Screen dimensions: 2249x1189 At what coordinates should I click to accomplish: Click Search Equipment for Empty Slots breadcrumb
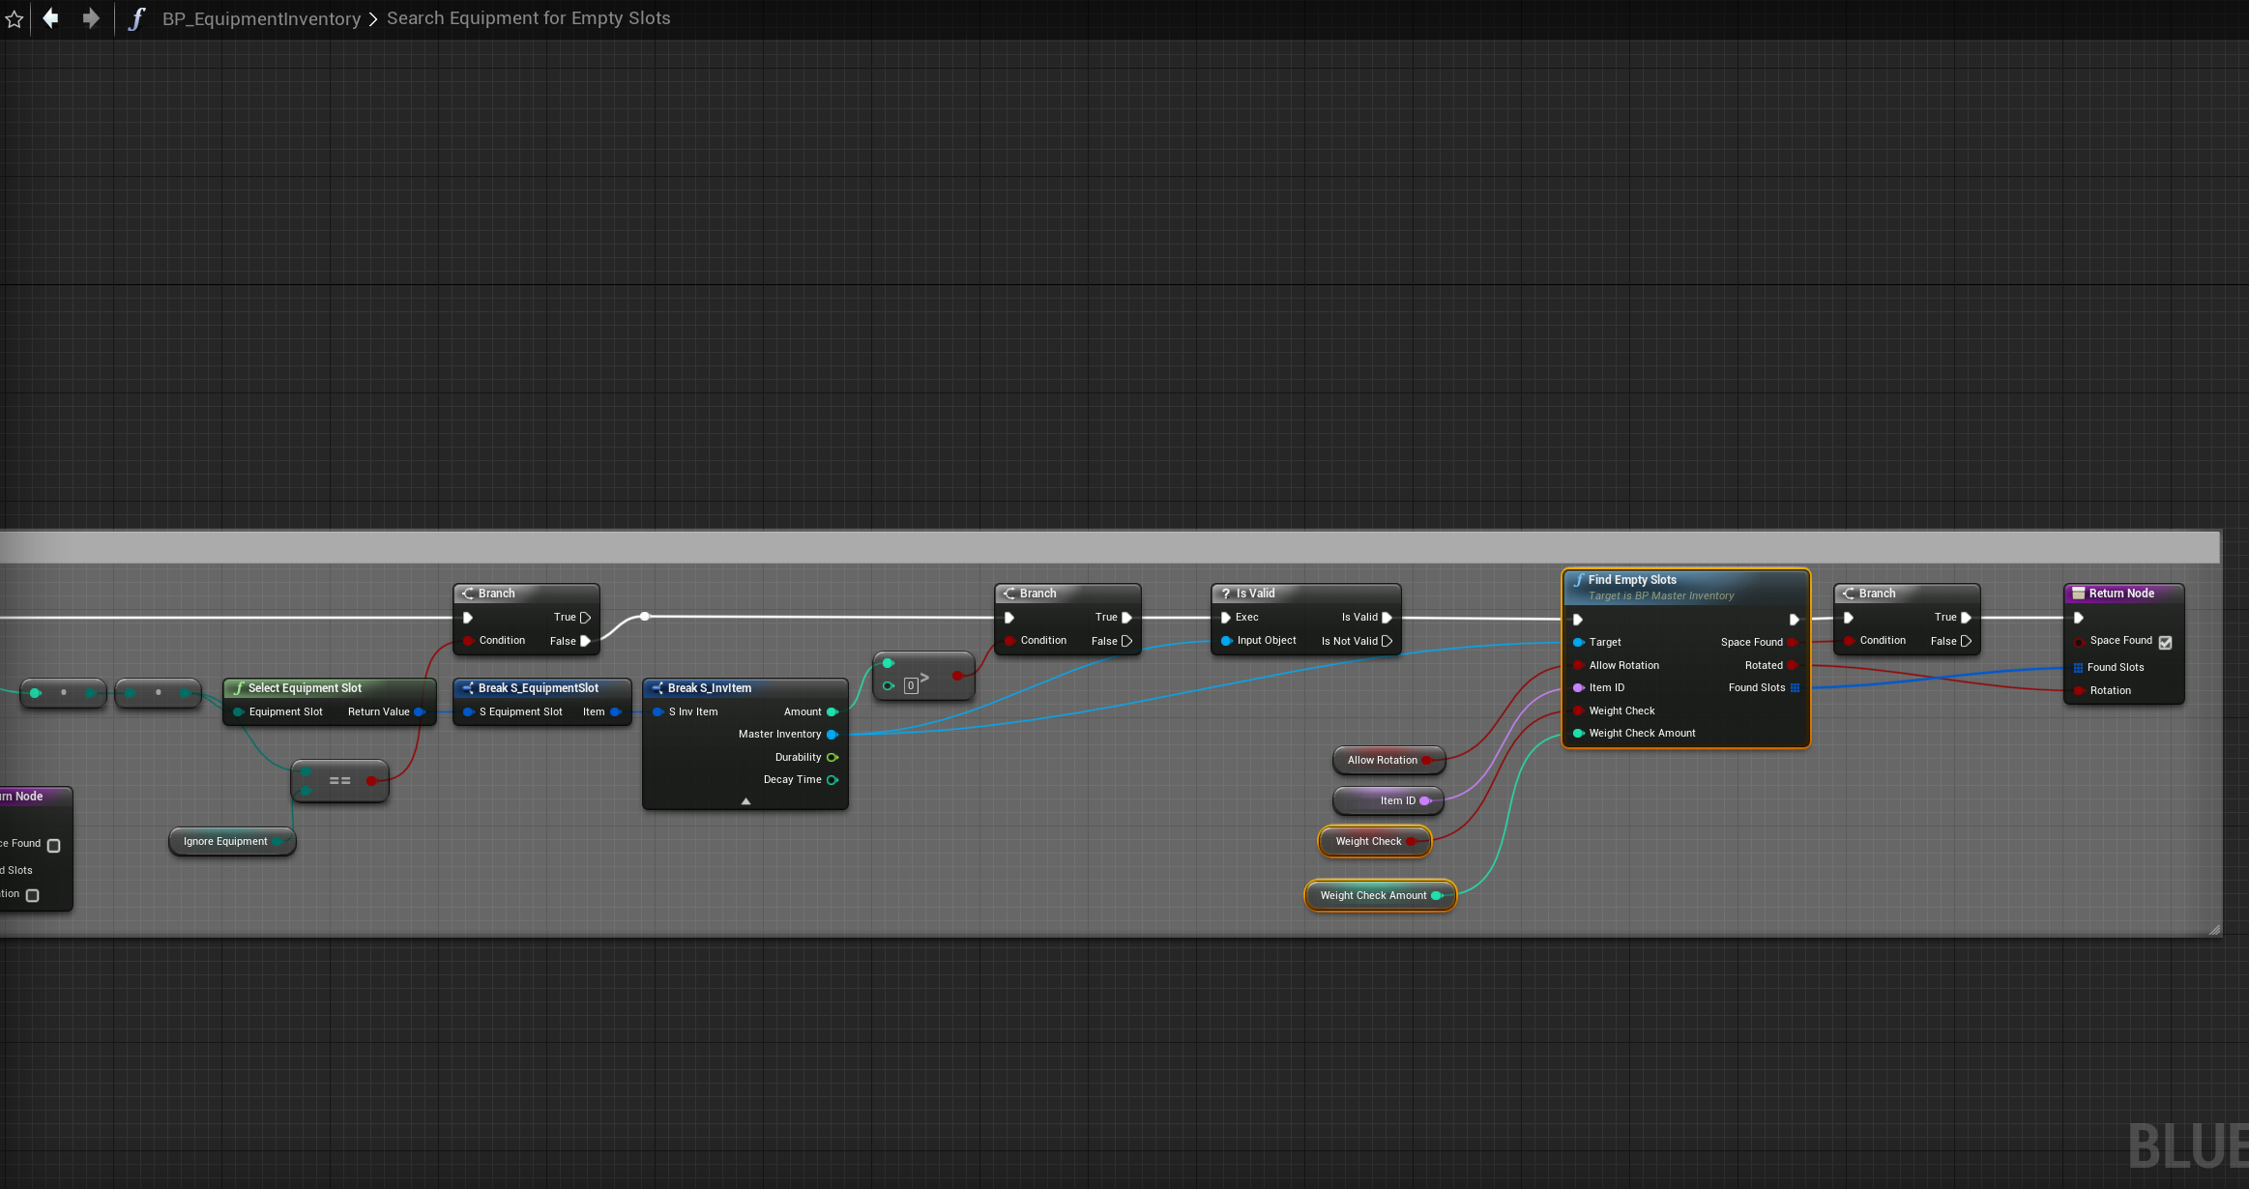coord(528,18)
